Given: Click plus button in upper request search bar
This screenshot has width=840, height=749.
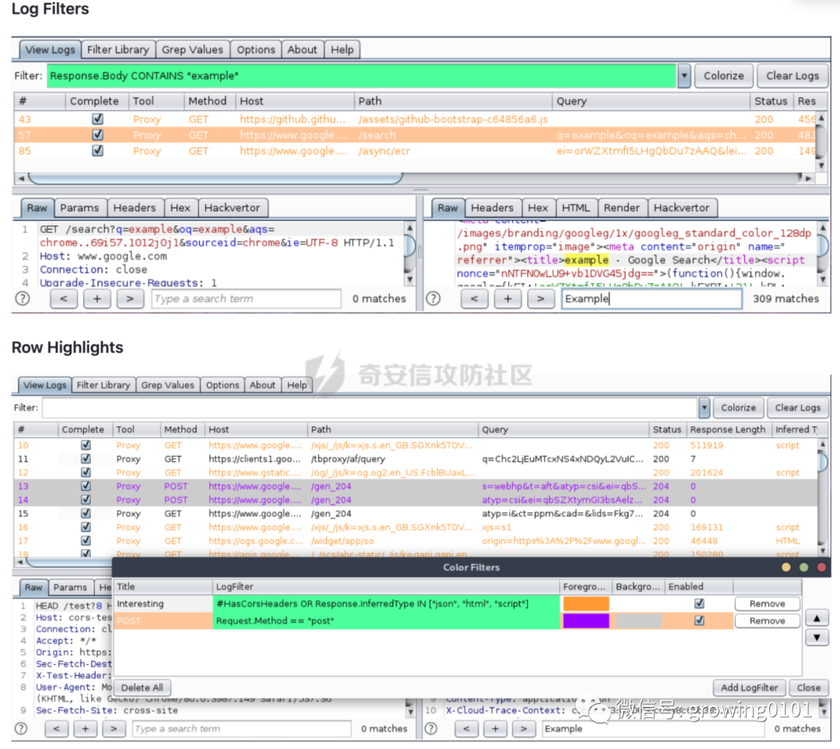Looking at the screenshot, I should coord(97,299).
